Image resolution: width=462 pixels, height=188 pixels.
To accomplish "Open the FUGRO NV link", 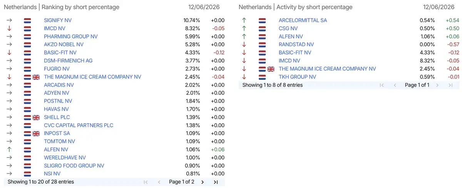I will coord(57,69).
